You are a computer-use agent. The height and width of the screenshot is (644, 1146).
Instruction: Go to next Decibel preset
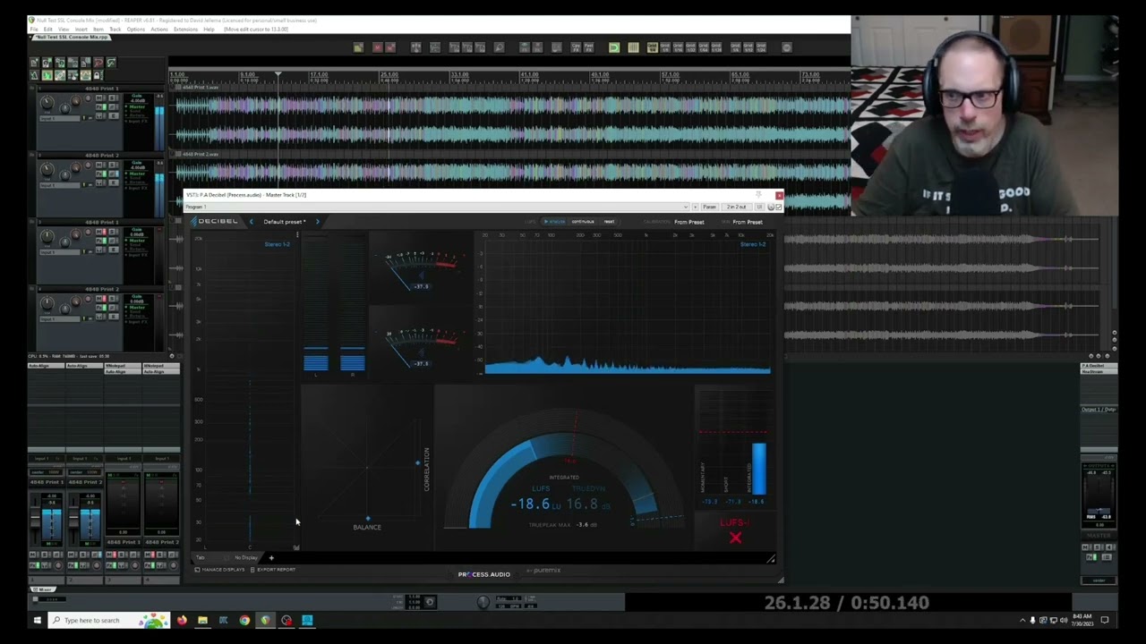(x=317, y=222)
